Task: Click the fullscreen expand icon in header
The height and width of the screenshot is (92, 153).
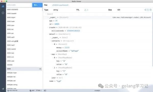Action: coord(148,10)
